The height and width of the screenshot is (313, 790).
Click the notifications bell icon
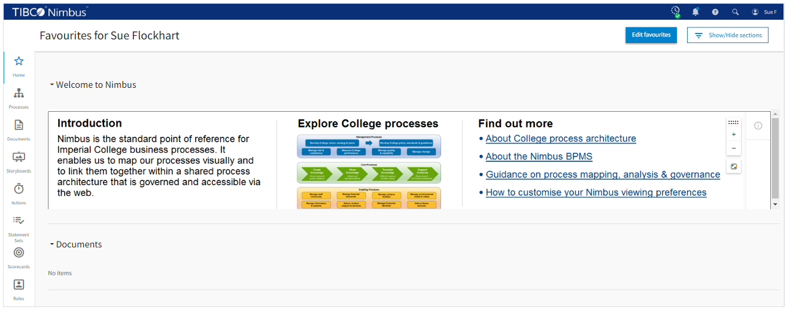tap(695, 12)
